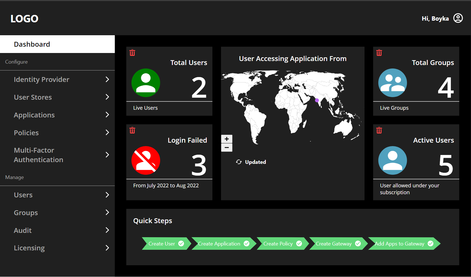Zoom into the map with plus button

(x=227, y=139)
